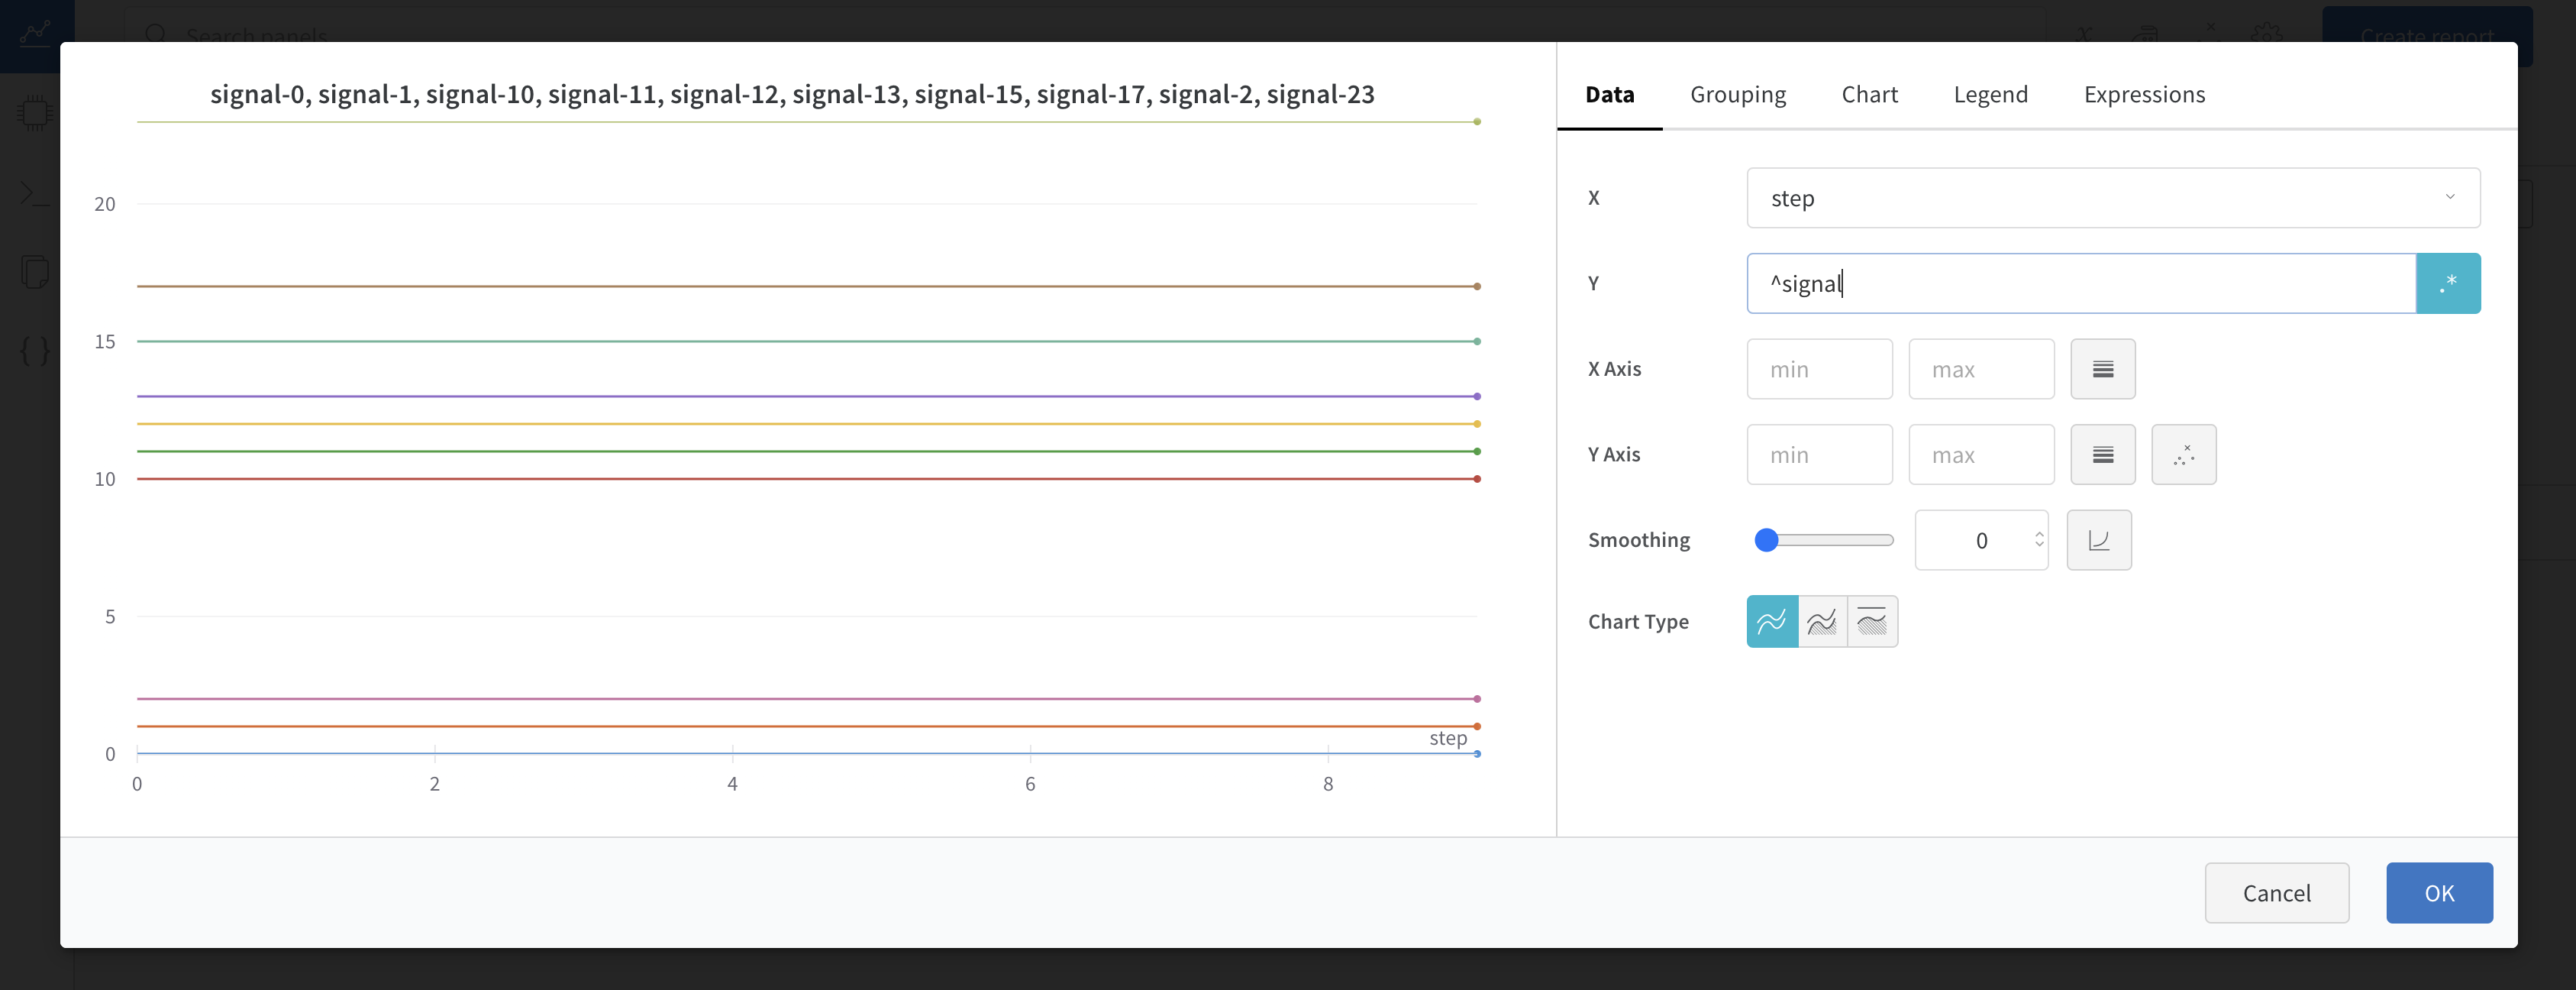Screen dimensions: 2576x990
Task: Open the system metrics chip icon in sidebar
Action: click(x=35, y=112)
